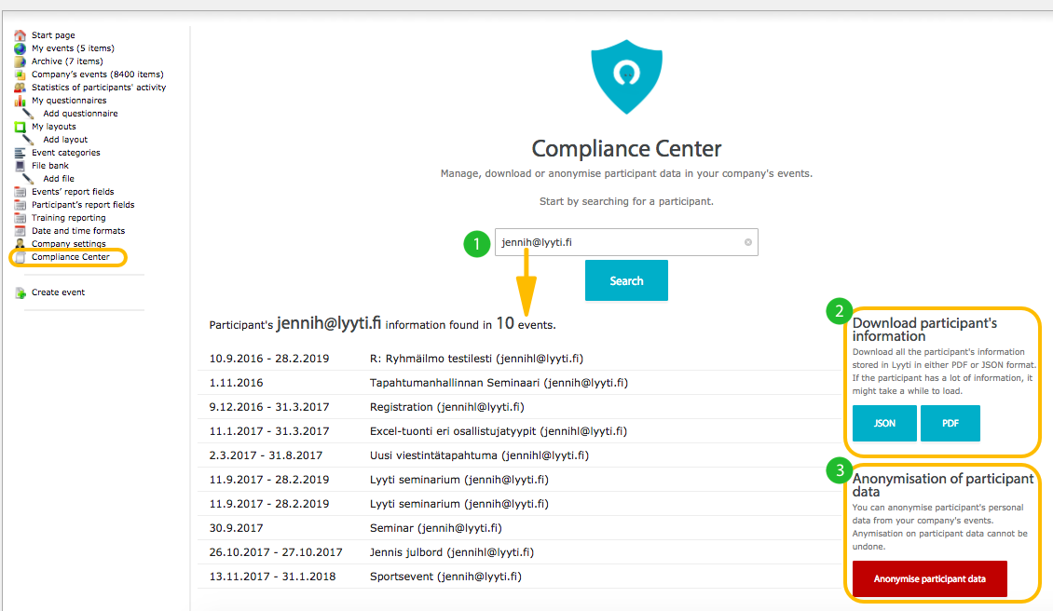The image size is (1053, 611).
Task: Click the Company's events icon
Action: [21, 75]
